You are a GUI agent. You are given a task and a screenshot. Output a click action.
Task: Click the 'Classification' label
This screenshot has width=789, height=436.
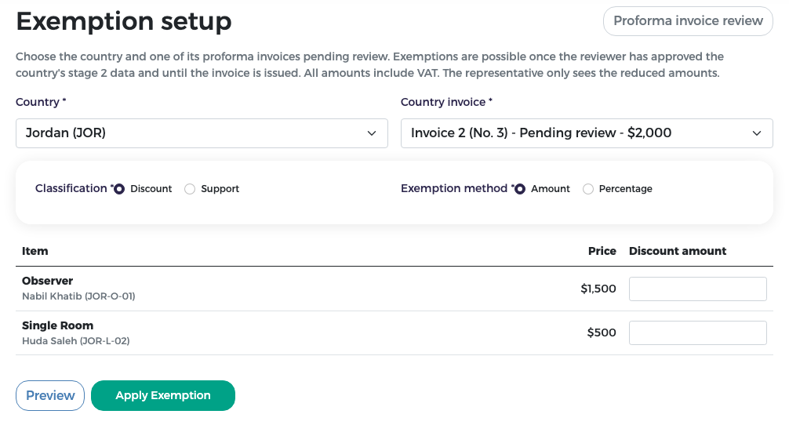tap(71, 188)
